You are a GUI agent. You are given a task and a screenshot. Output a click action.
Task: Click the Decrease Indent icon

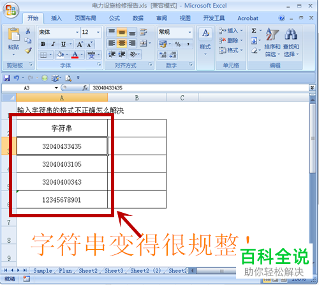pos(112,54)
